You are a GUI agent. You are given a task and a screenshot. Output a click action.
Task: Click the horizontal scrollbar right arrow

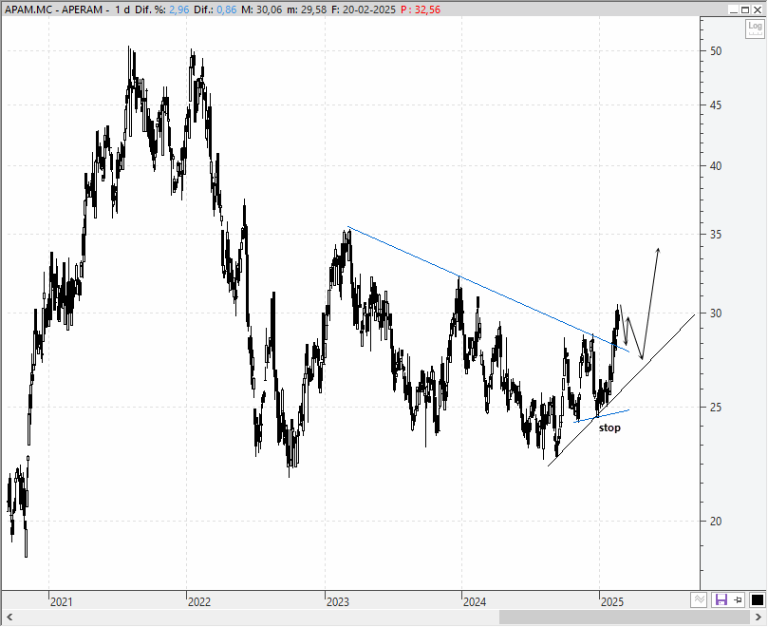point(759,617)
